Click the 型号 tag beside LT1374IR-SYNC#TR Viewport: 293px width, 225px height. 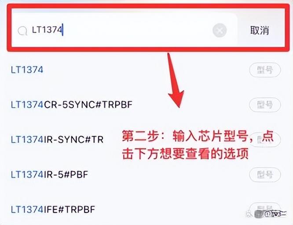pos(265,139)
